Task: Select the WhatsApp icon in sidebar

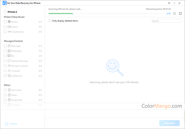Action: tap(9, 51)
